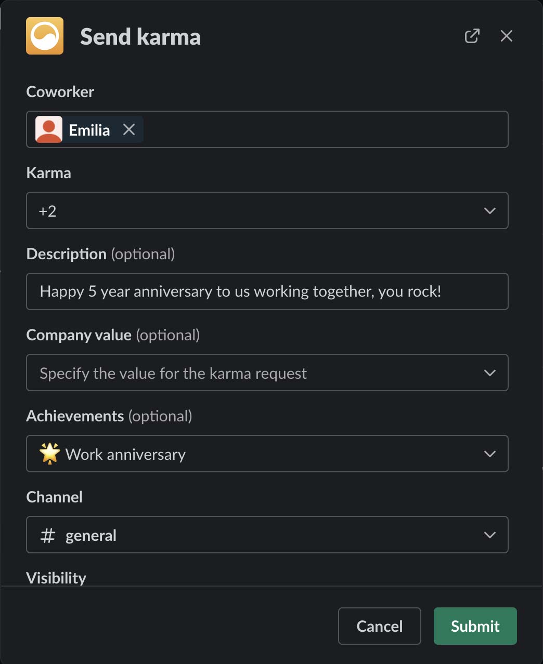543x664 pixels.
Task: Expand the Company value placeholder dropdown
Action: point(260,373)
